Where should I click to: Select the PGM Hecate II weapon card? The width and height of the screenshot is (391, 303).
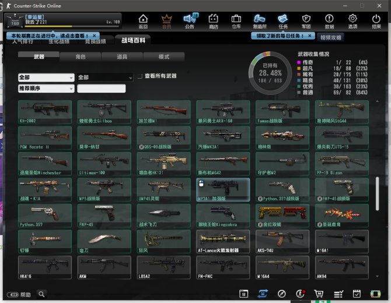[x=45, y=138]
